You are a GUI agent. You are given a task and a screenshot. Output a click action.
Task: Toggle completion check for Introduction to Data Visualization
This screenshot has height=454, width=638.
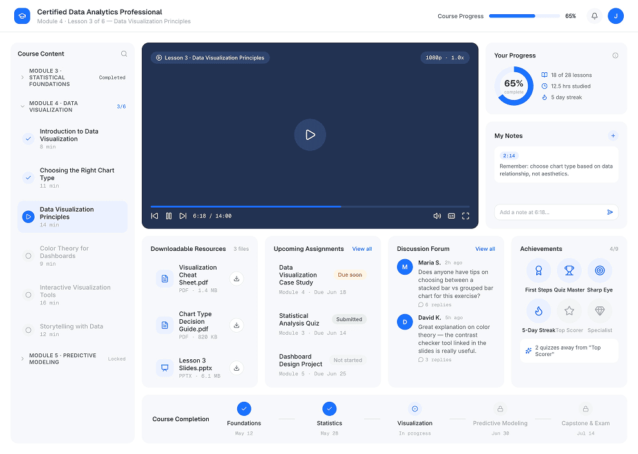click(x=28, y=139)
